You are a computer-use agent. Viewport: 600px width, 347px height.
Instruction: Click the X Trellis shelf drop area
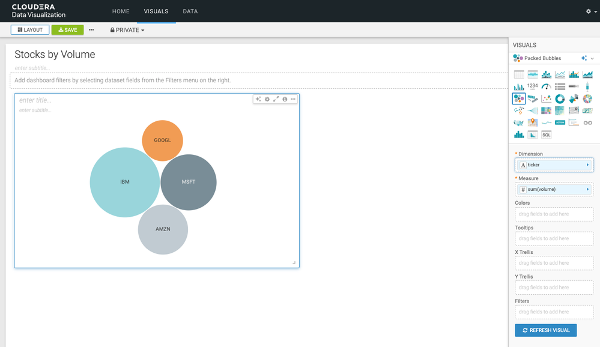click(x=554, y=263)
